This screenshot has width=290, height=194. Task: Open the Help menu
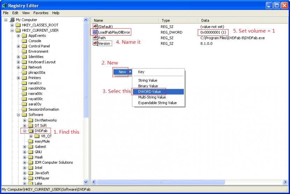[x=56, y=13]
